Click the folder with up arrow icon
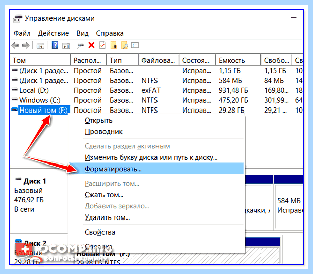 click(x=114, y=45)
